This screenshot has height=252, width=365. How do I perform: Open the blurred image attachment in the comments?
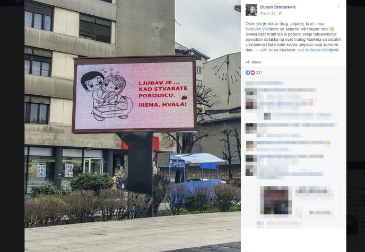pos(276,200)
